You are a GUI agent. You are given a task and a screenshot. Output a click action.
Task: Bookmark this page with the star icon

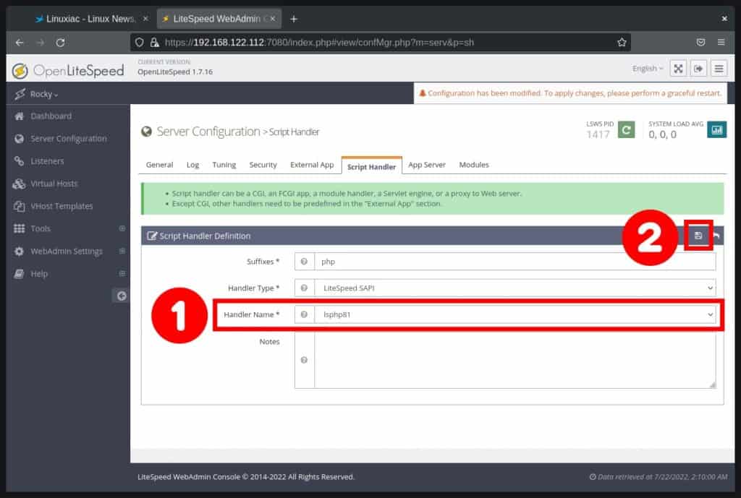click(622, 43)
